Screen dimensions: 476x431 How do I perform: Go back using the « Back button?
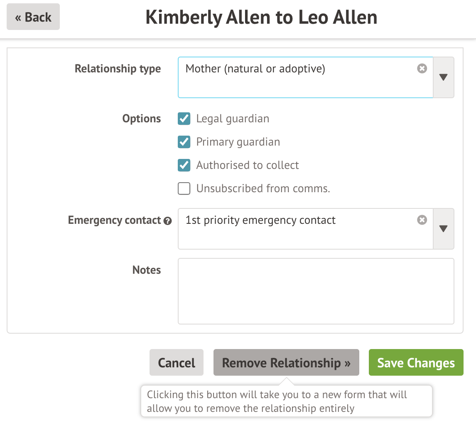[33, 17]
